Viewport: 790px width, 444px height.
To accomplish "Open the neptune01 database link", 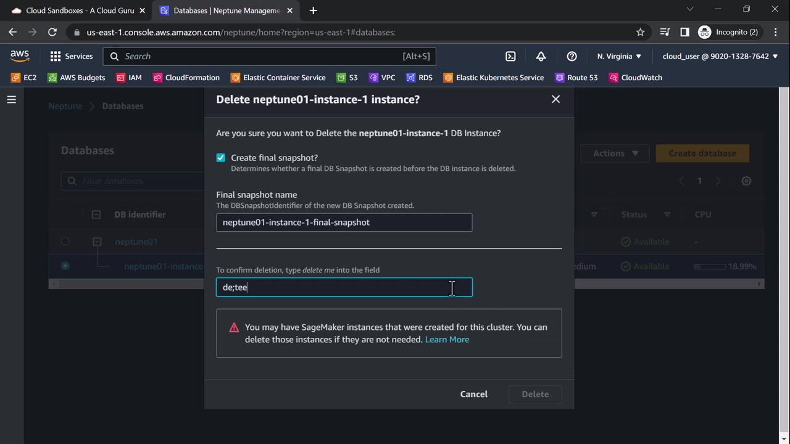I will point(136,242).
